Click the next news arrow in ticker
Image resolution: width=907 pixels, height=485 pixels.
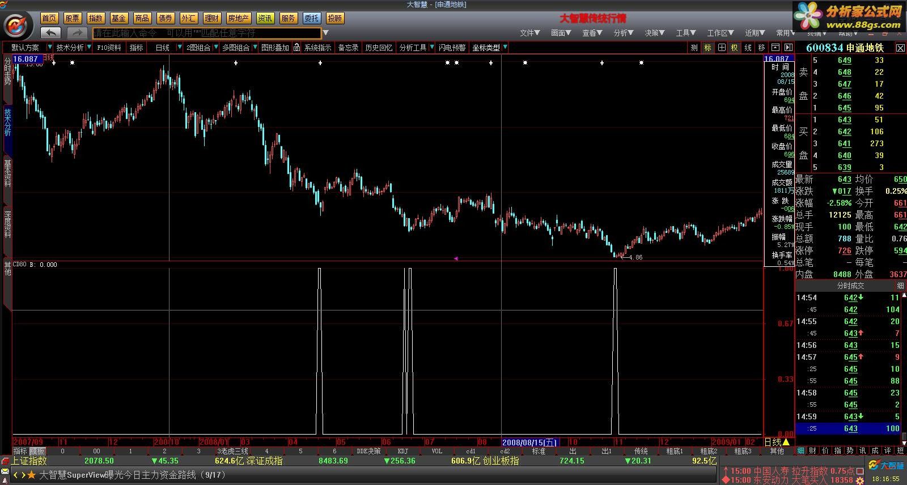[x=23, y=475]
